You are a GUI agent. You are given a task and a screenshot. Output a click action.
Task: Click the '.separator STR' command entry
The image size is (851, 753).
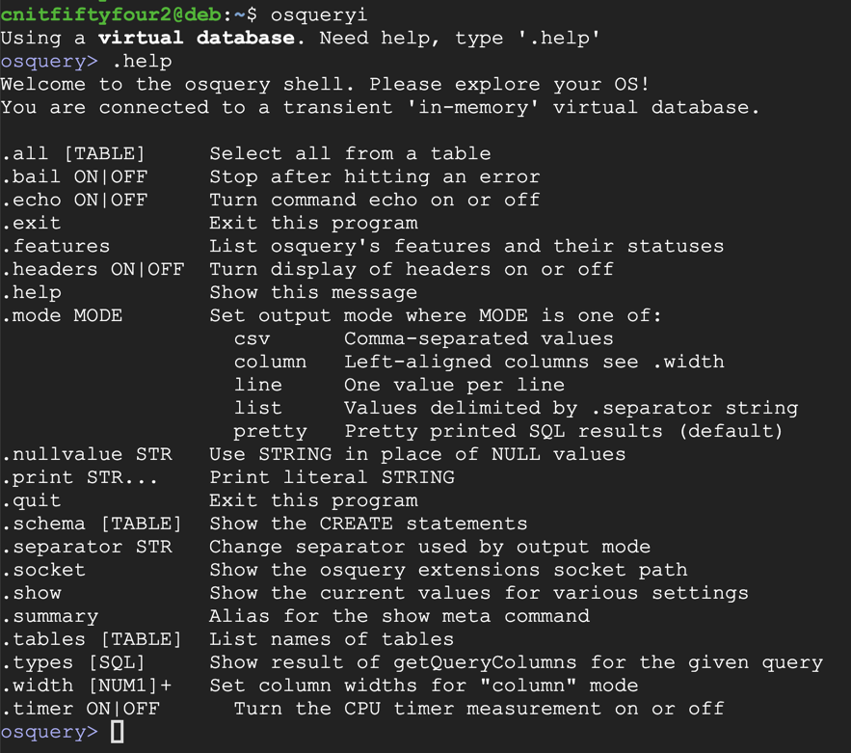[87, 548]
